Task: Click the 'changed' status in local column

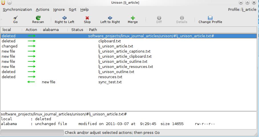Action: pyautogui.click(x=10, y=46)
